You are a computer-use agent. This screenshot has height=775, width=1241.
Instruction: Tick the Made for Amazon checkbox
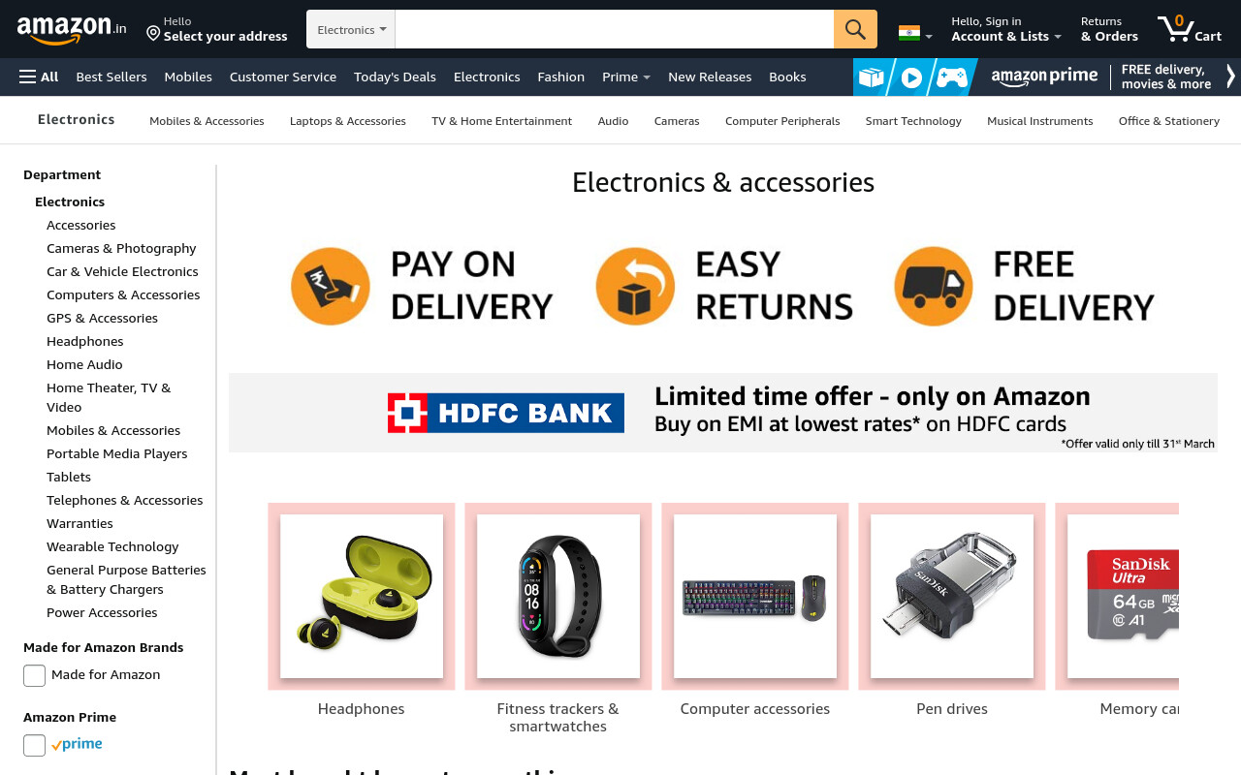(34, 675)
